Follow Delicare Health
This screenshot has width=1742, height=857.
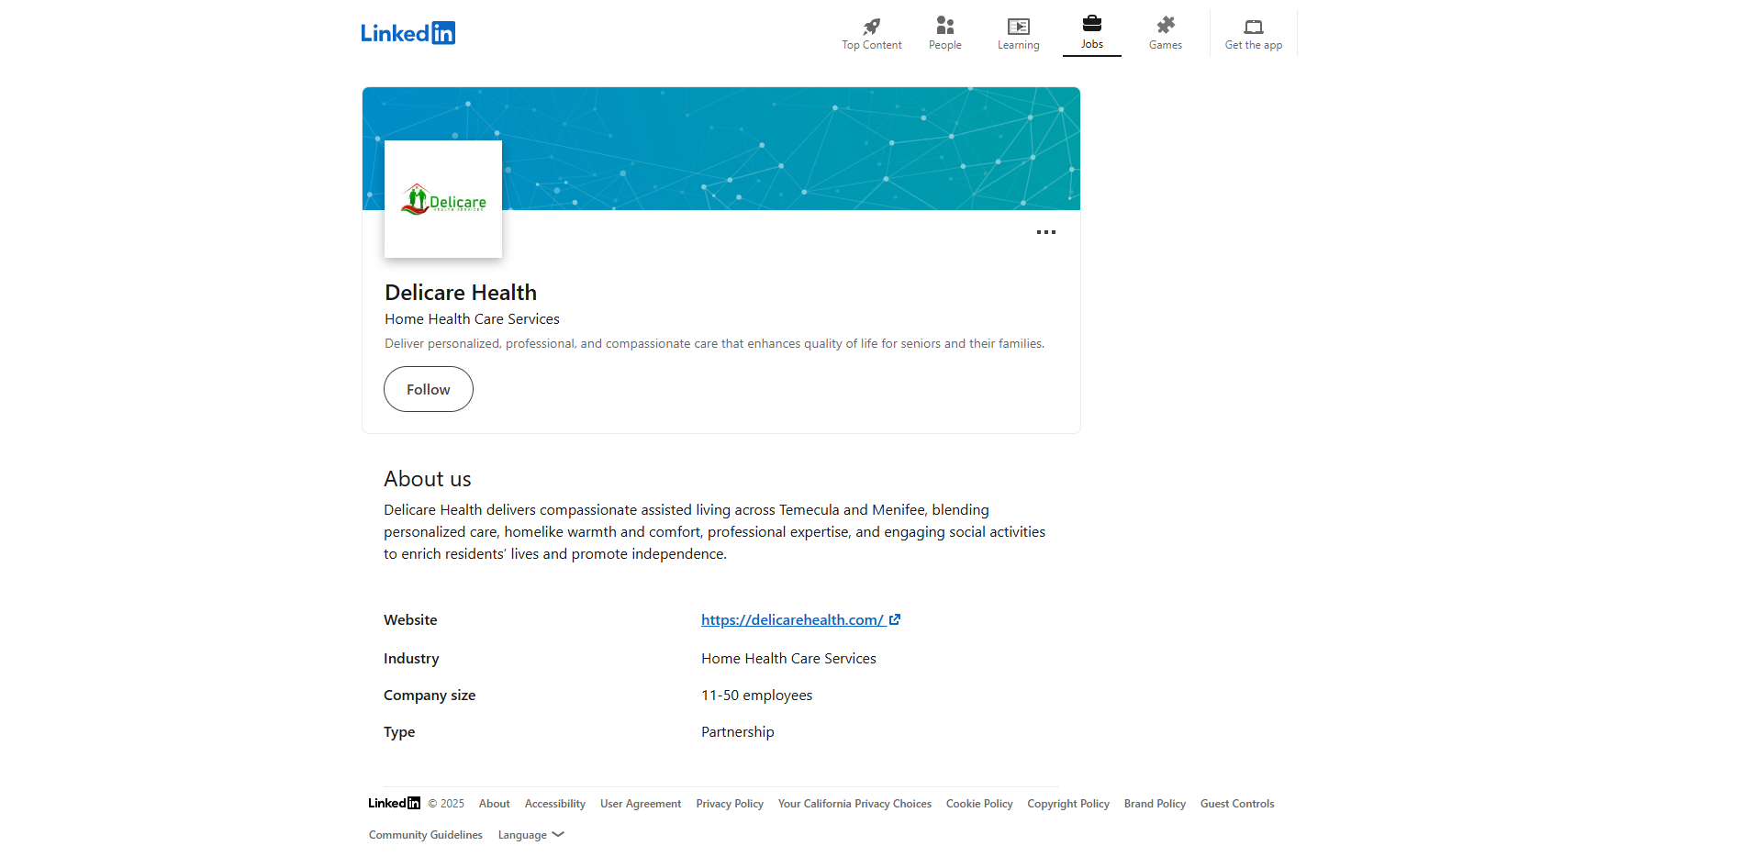coord(429,389)
